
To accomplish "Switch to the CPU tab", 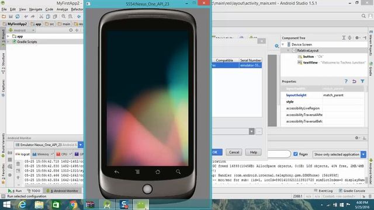I will coord(64,154).
